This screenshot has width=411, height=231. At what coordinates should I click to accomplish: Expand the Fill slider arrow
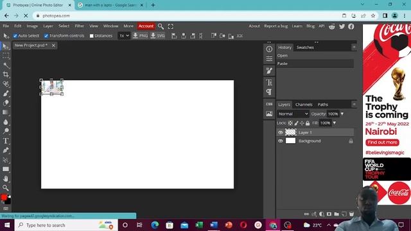pos(335,123)
